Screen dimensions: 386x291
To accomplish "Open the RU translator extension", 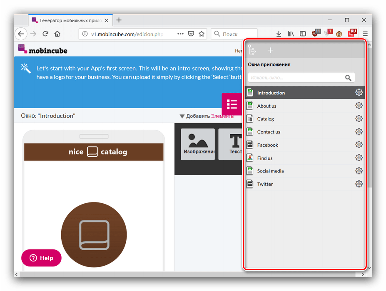I will 352,33.
